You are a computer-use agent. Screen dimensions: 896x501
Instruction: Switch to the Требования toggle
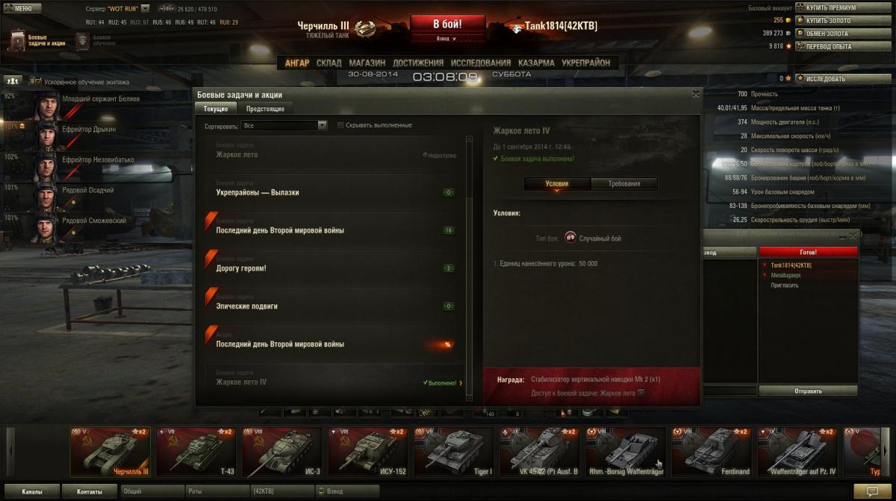[x=624, y=183]
